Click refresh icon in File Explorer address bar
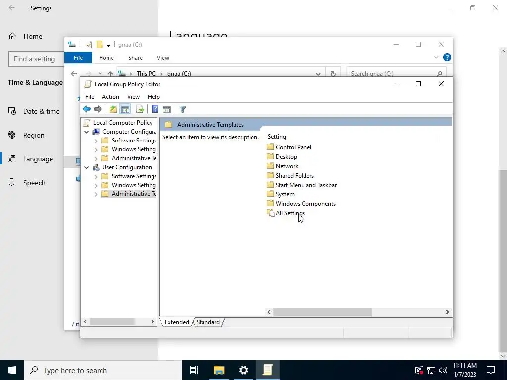 (x=333, y=74)
